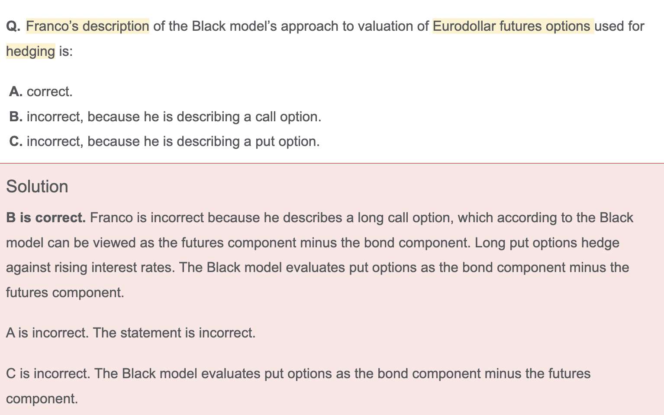Image resolution: width=664 pixels, height=415 pixels.
Task: Click "C is incorrect." at the start of the last paragraph
Action: (x=48, y=373)
